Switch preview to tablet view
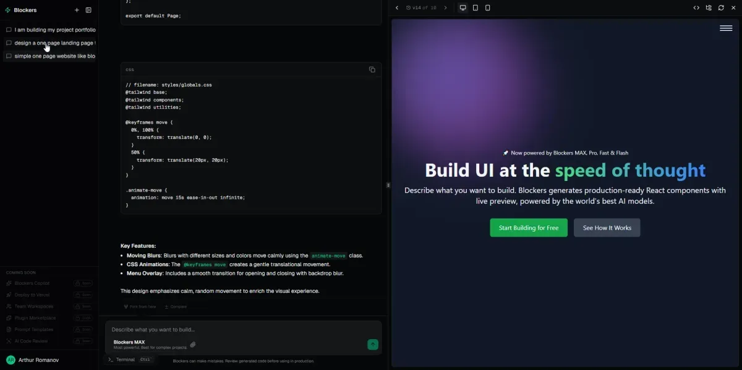The image size is (742, 370). pyautogui.click(x=475, y=8)
